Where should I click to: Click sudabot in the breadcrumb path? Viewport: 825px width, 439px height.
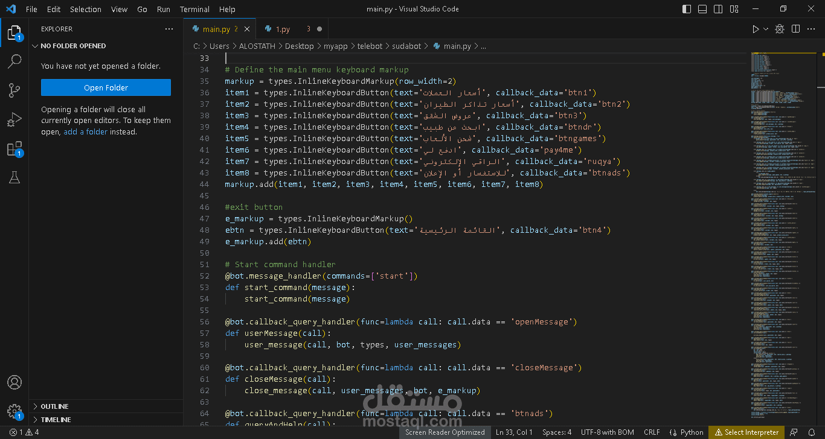pyautogui.click(x=406, y=46)
